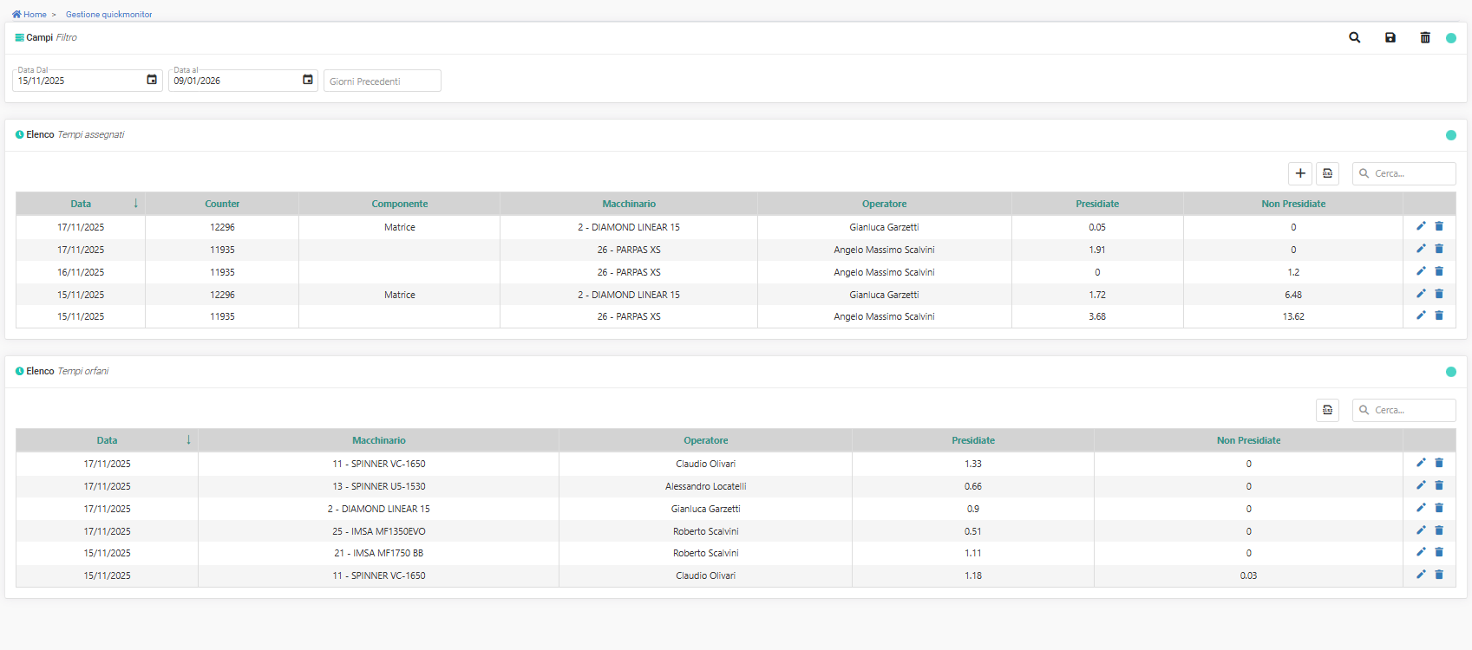Open the Data al calendar picker
This screenshot has height=650, width=1472.
pyautogui.click(x=307, y=80)
